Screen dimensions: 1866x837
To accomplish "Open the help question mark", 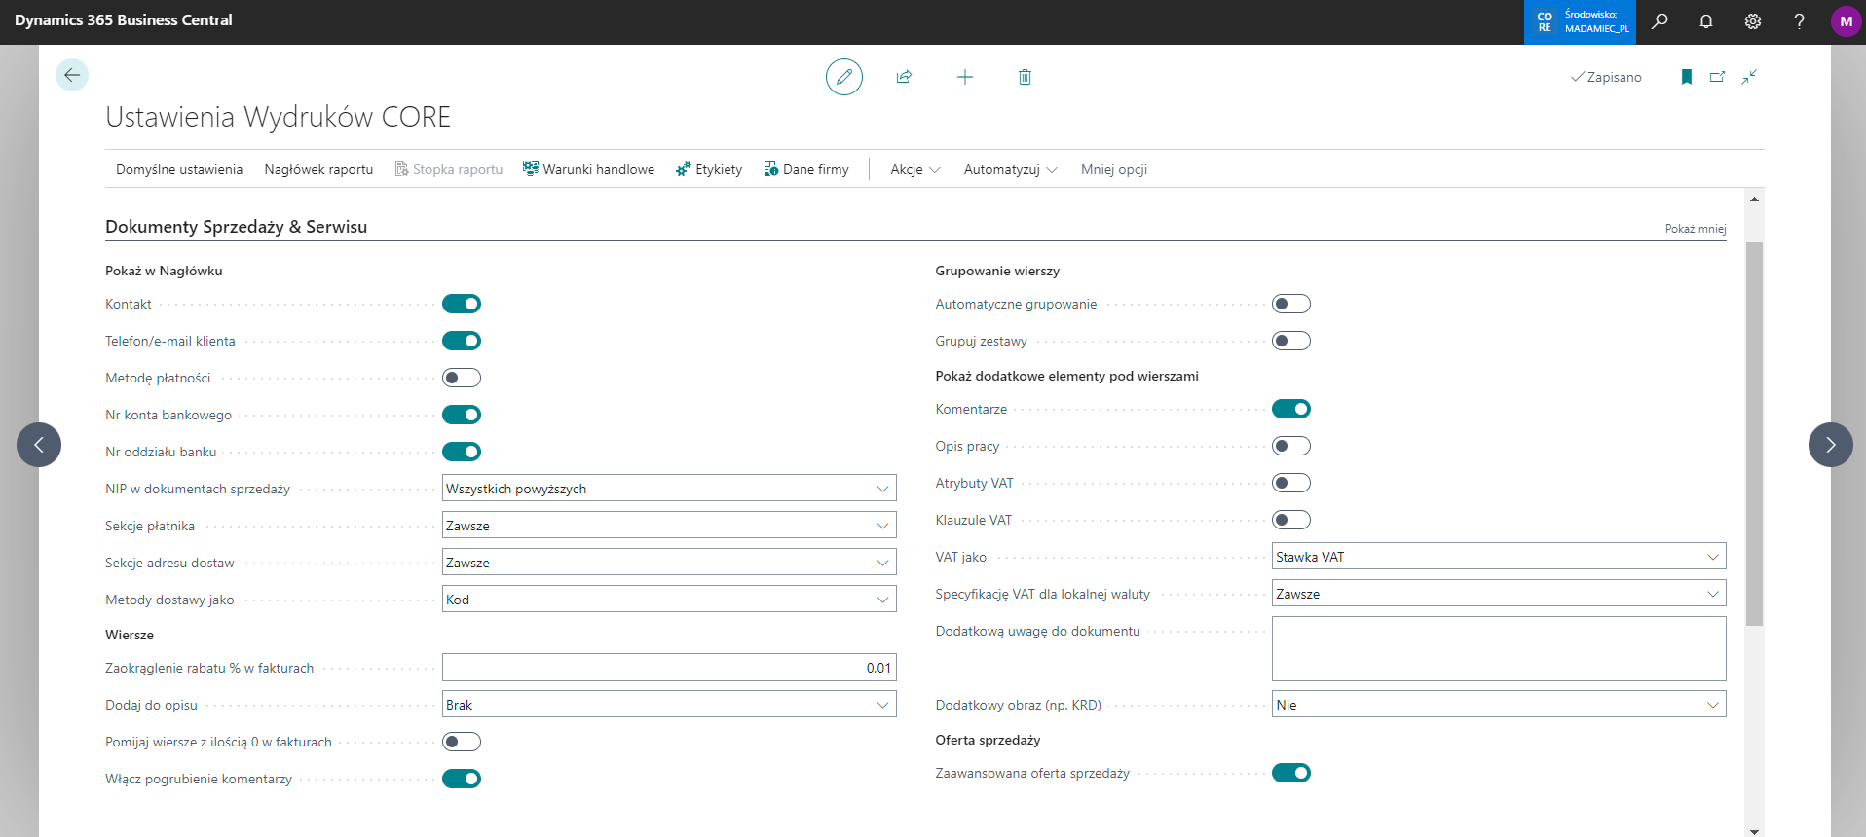I will 1799,21.
